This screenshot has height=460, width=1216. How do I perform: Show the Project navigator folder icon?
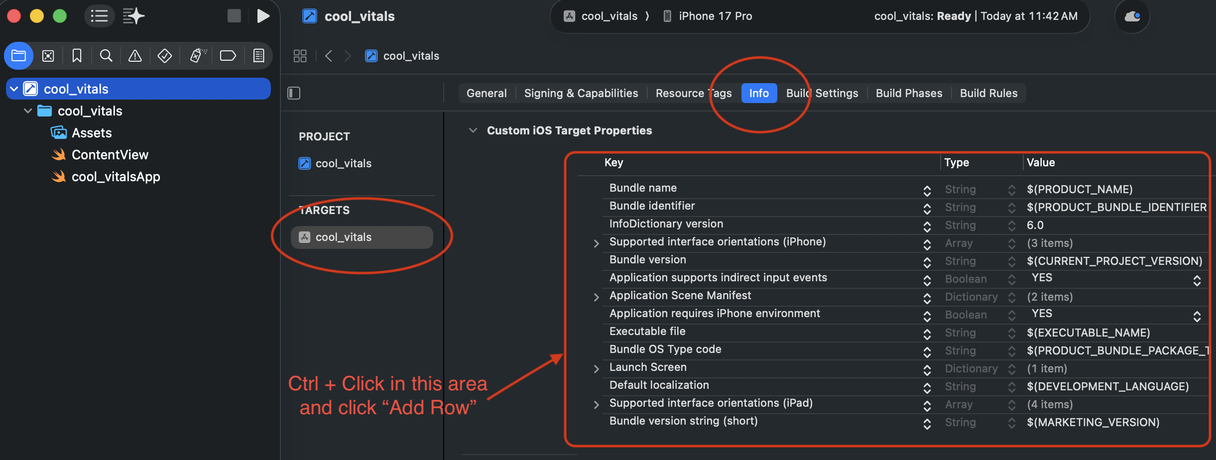pyautogui.click(x=19, y=56)
